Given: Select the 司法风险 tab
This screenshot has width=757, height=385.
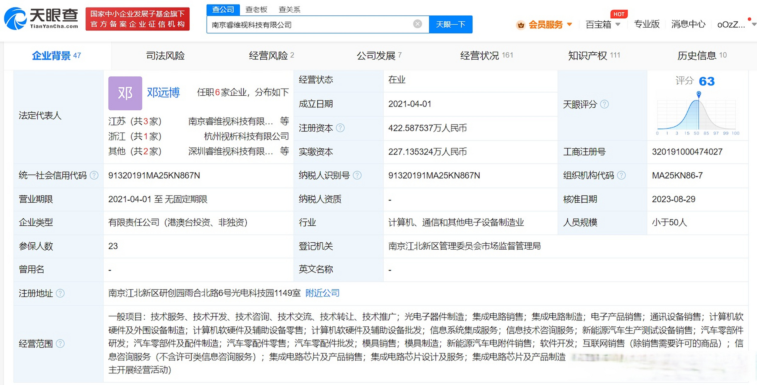Looking at the screenshot, I should [165, 56].
